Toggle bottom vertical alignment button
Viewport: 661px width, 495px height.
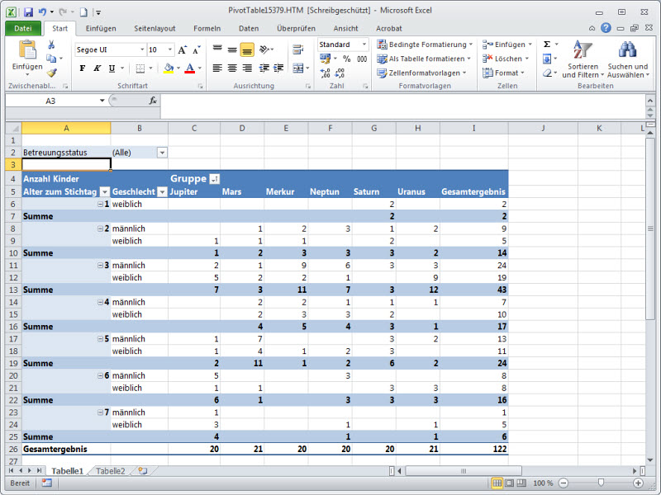point(247,49)
